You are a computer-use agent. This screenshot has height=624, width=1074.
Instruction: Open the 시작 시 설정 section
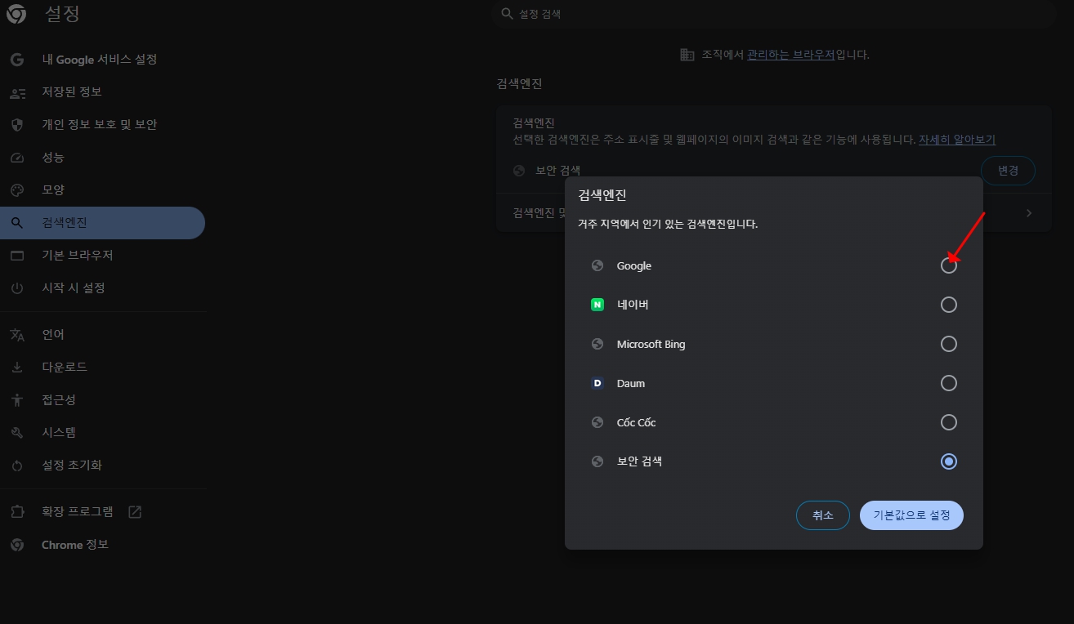coord(102,288)
